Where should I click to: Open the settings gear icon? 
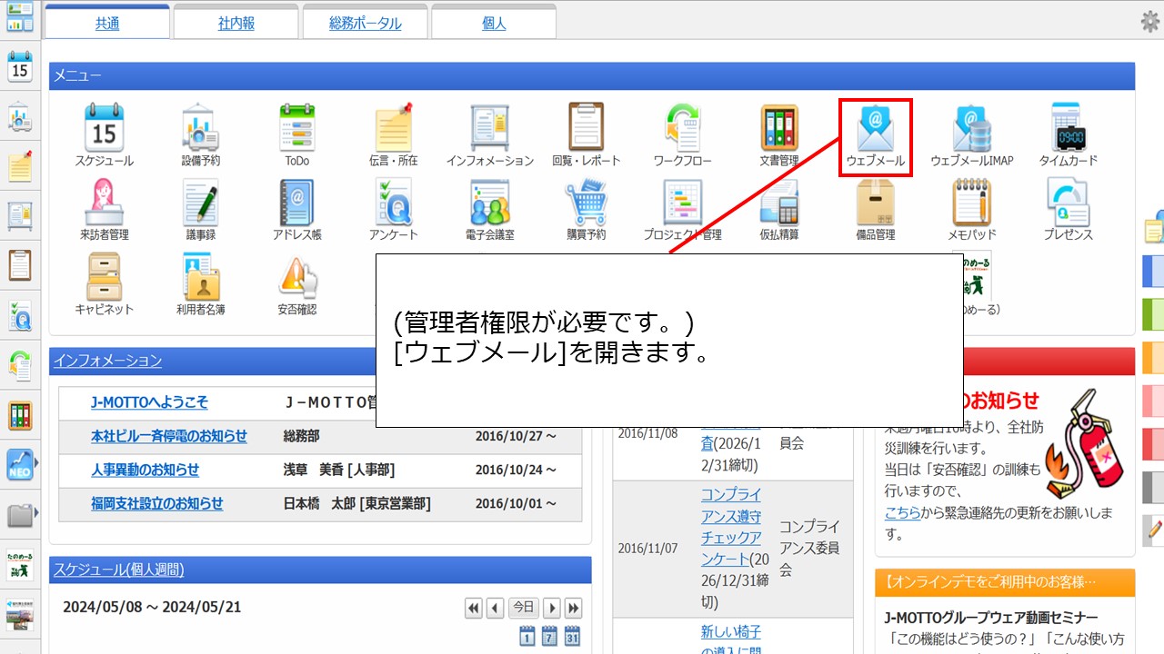click(x=1150, y=22)
